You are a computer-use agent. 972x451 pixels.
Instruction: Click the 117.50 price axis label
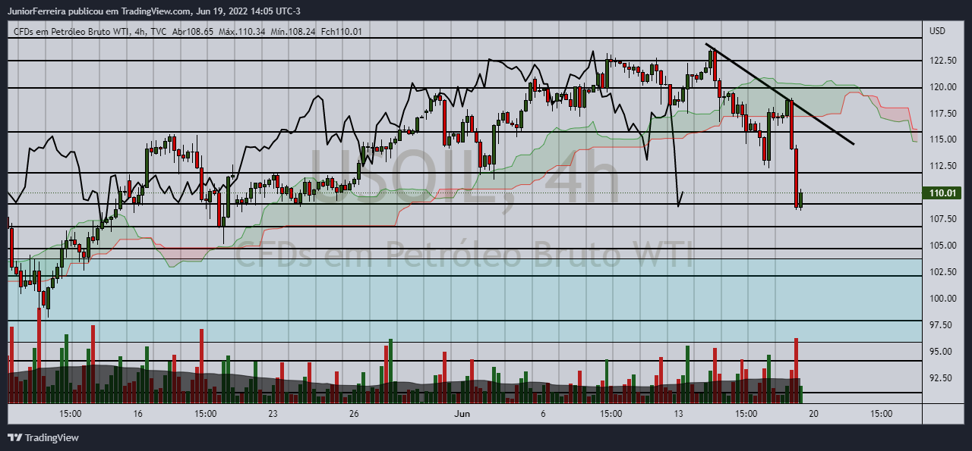942,114
